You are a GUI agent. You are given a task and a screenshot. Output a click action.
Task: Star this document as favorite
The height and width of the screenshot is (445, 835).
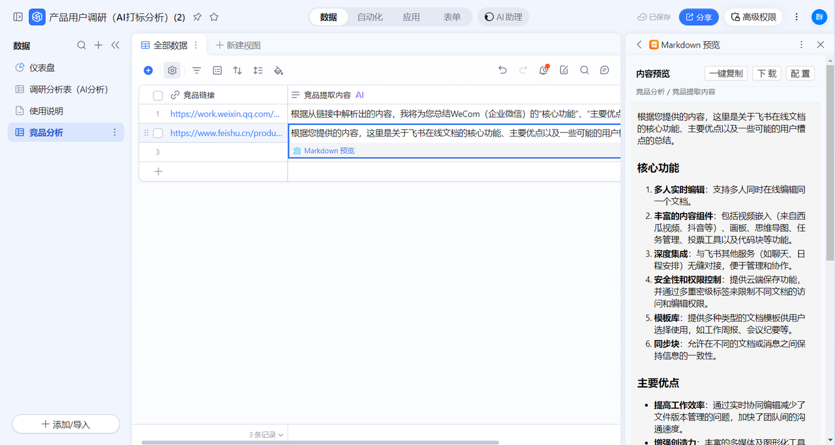click(x=214, y=18)
